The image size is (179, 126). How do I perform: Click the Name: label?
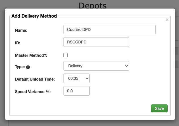pos(21,30)
